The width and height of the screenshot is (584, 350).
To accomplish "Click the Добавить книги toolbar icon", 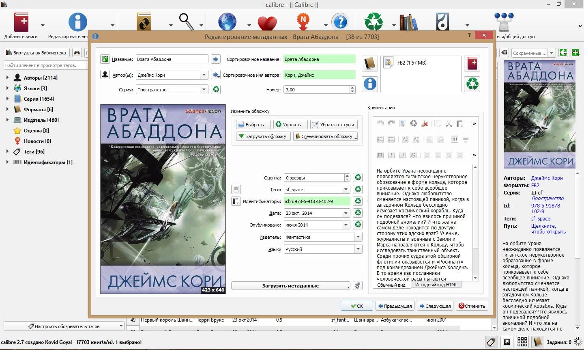I will pos(21,22).
